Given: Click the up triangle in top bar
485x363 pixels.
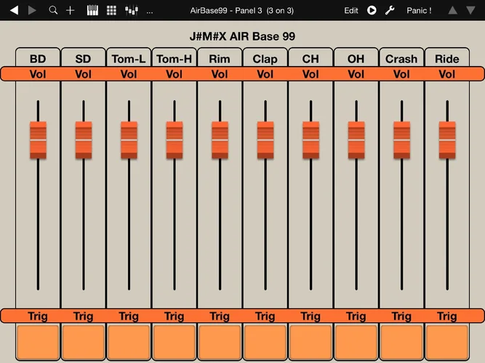Looking at the screenshot, I should click(452, 10).
